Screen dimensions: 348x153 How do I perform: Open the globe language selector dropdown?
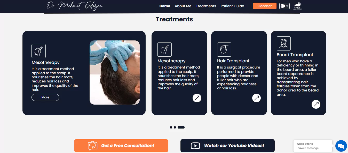[x=284, y=6]
